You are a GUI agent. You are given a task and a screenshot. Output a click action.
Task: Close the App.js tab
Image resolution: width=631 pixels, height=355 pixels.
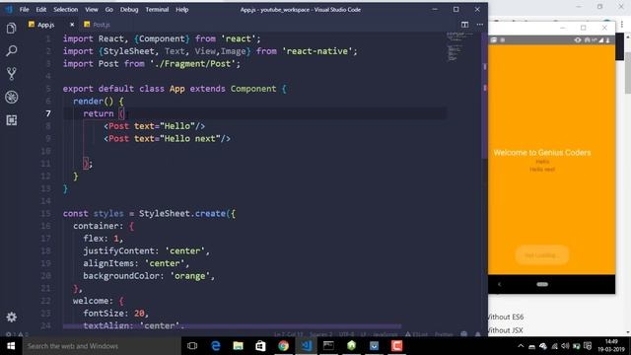pos(72,25)
